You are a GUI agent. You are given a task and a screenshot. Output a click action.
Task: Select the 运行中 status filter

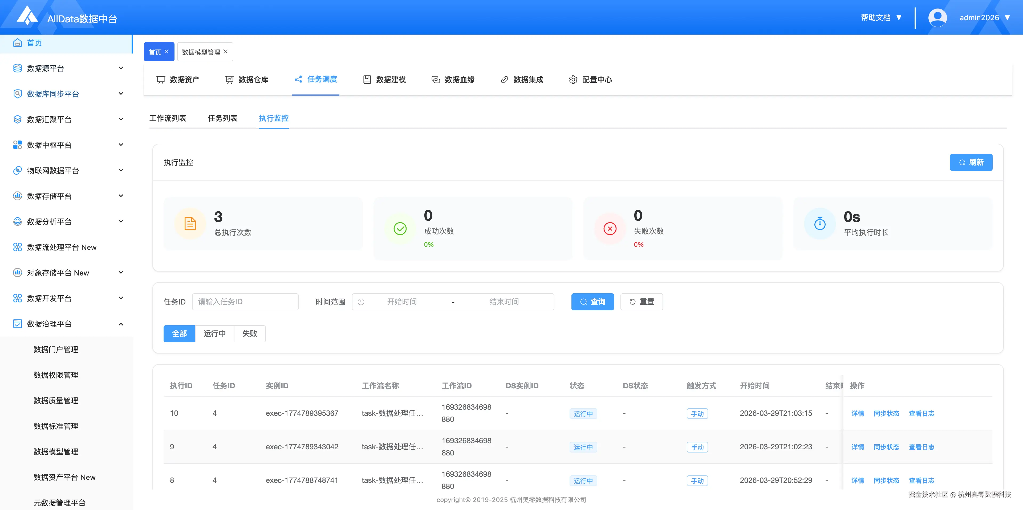click(214, 333)
